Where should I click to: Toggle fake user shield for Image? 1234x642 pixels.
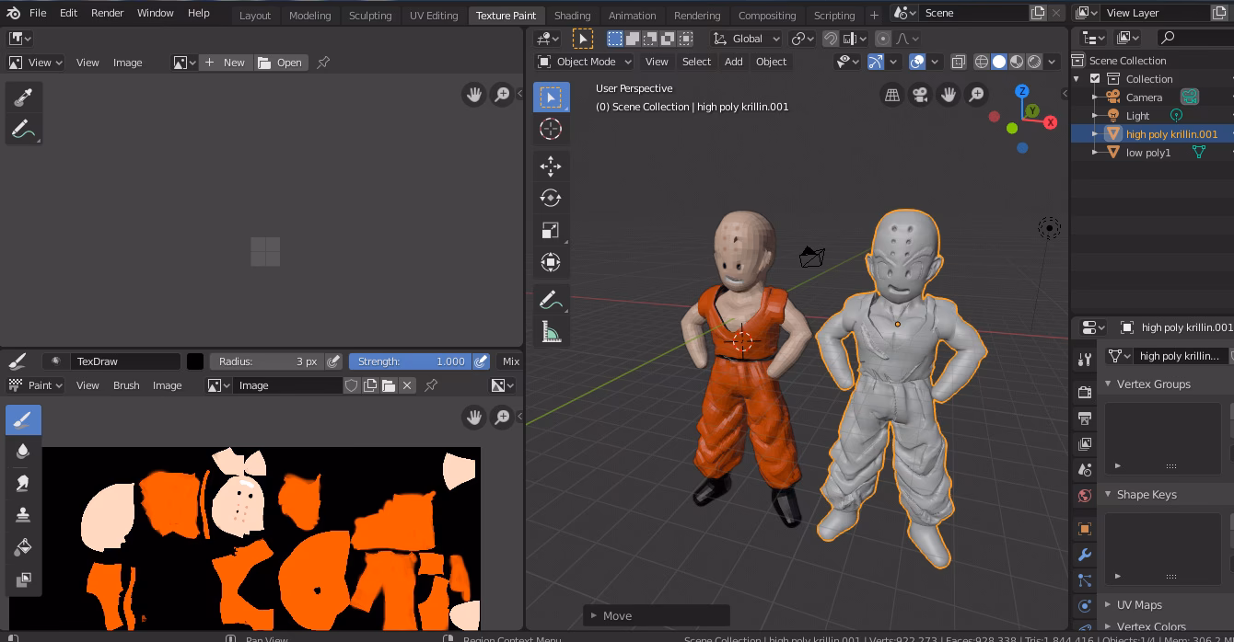click(352, 385)
